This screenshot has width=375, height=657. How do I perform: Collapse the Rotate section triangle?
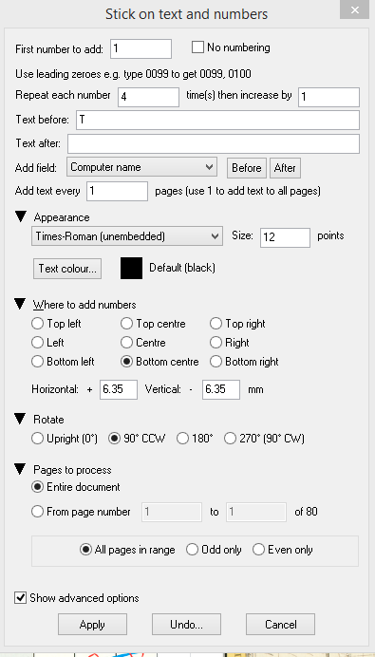(x=21, y=419)
